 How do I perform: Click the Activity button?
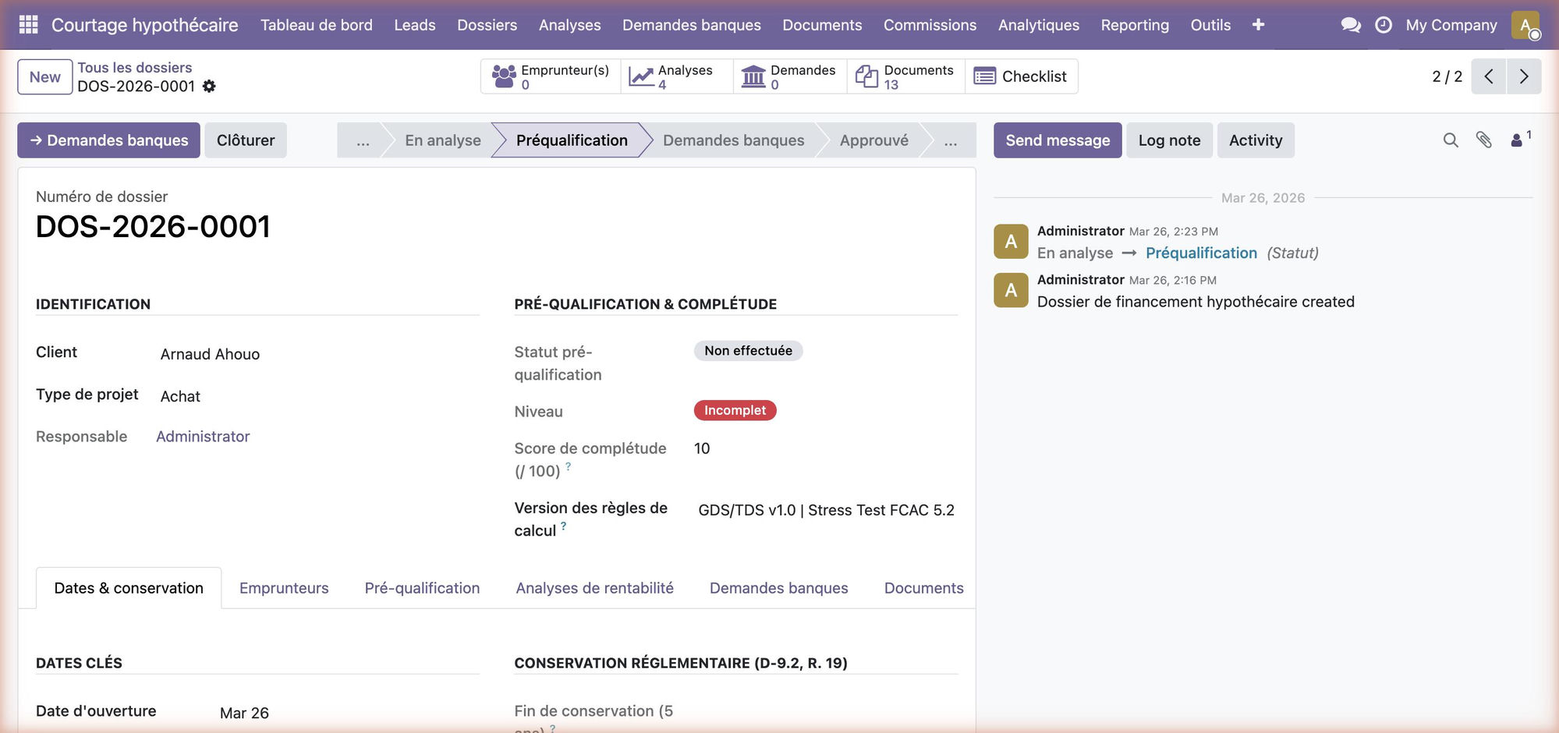1256,140
